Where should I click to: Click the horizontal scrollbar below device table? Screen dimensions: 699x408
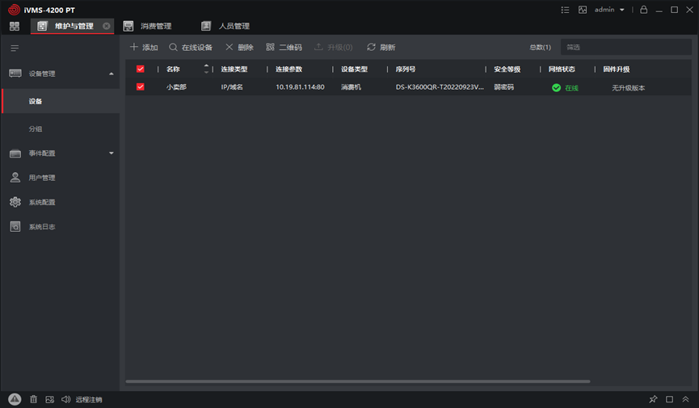357,381
